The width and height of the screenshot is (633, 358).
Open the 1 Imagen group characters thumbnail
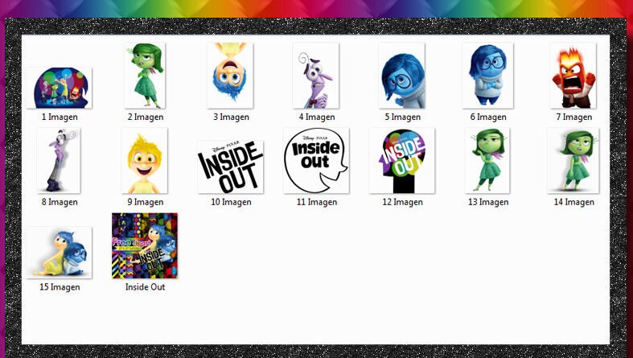[59, 87]
